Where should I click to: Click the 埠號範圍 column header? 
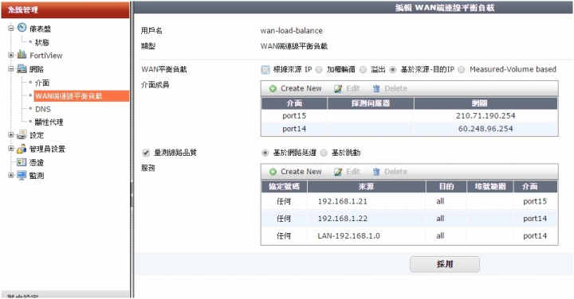(x=489, y=187)
